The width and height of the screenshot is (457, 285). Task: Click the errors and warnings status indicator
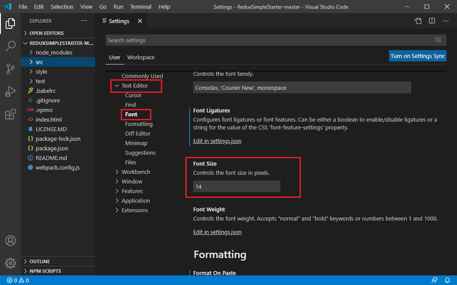coord(18,280)
